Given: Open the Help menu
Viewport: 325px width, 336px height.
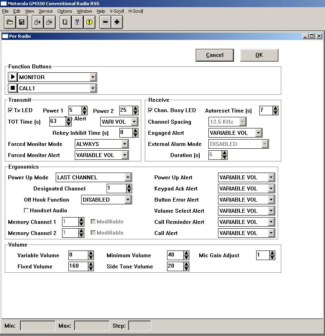Looking at the screenshot, I should (x=101, y=11).
